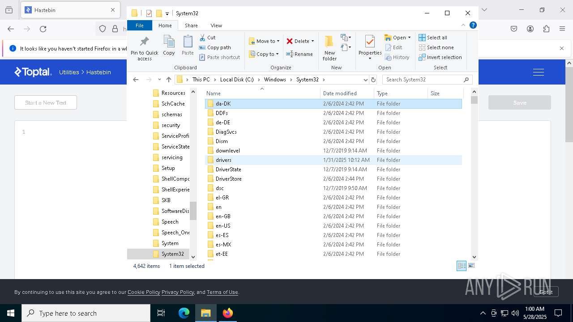573x322 pixels.
Task: Click Select all in ribbon
Action: (433, 38)
